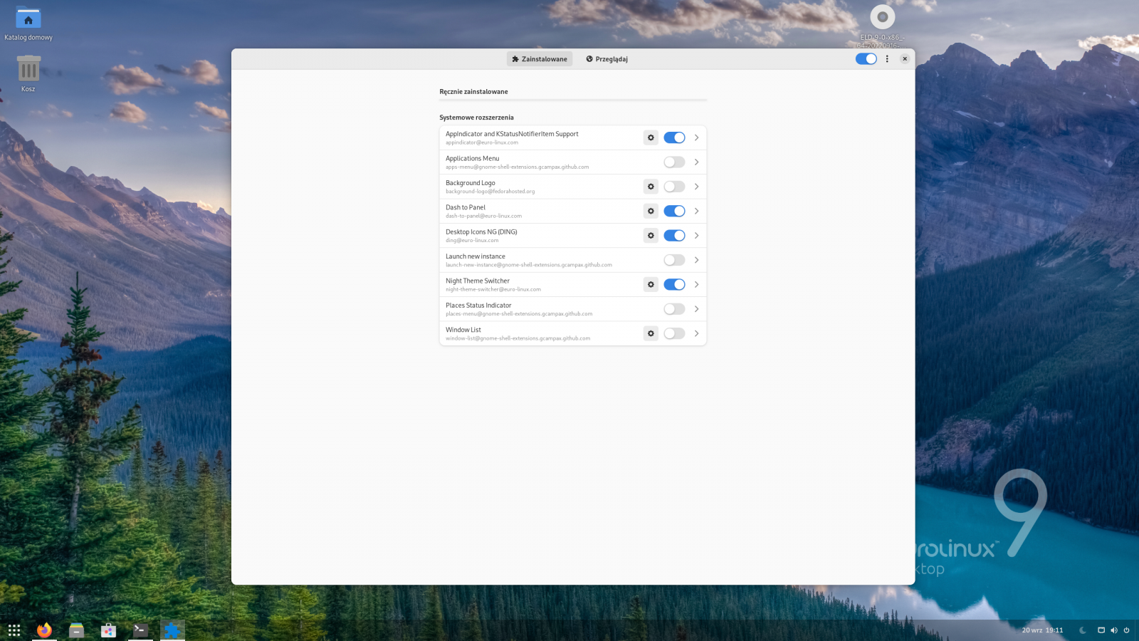
Task: Open Desktop Icons NG settings gear
Action: coord(651,236)
